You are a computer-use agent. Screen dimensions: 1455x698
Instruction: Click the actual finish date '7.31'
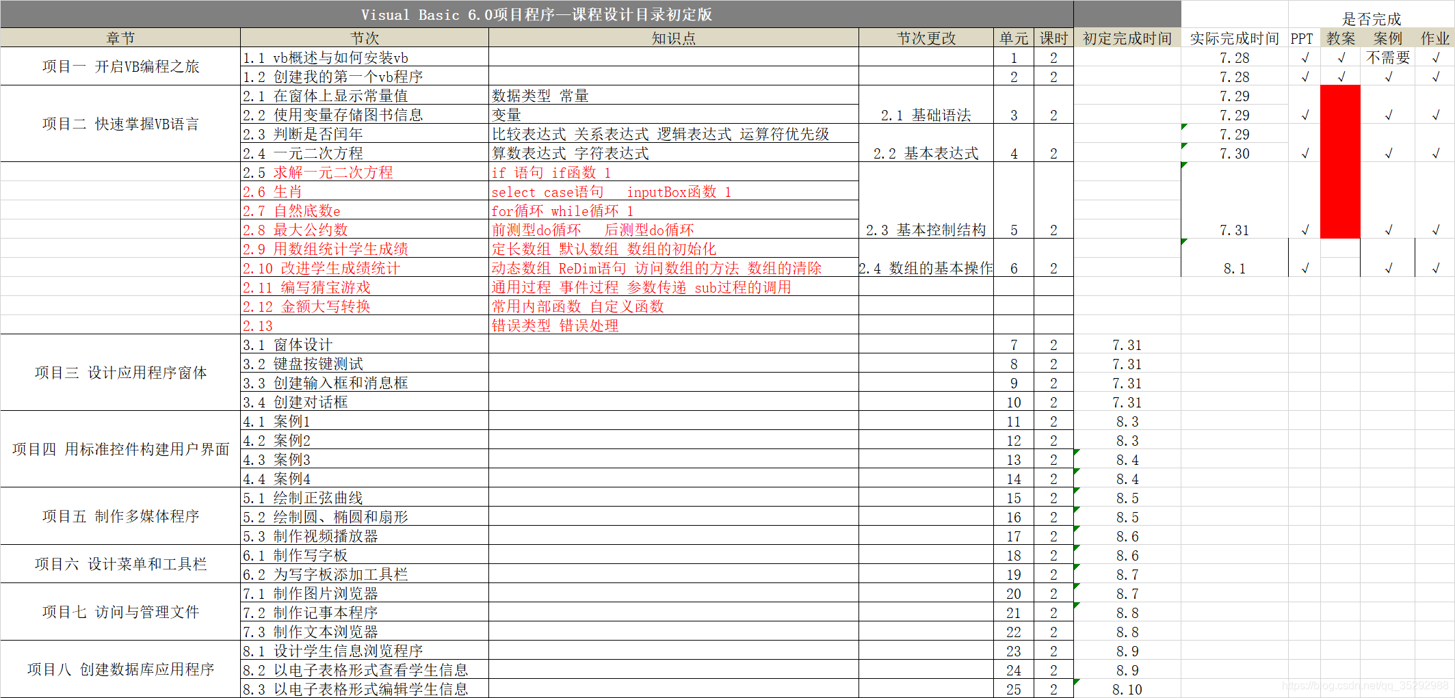[x=1235, y=200]
